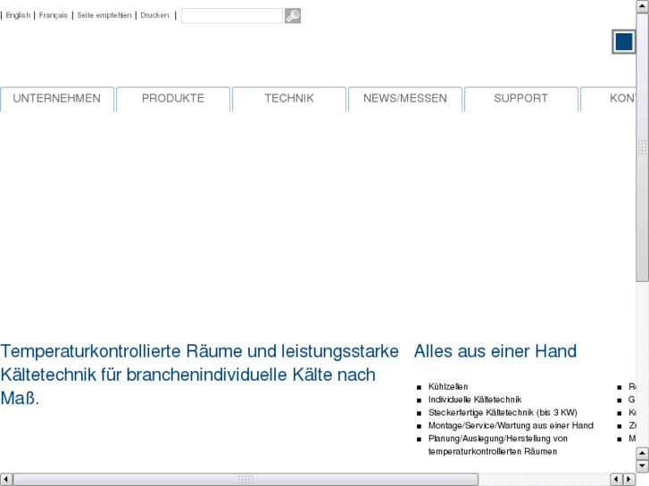Click the left arrow near the right end of horizontal scrollbar
Image resolution: width=649 pixels, height=486 pixels.
(x=616, y=480)
